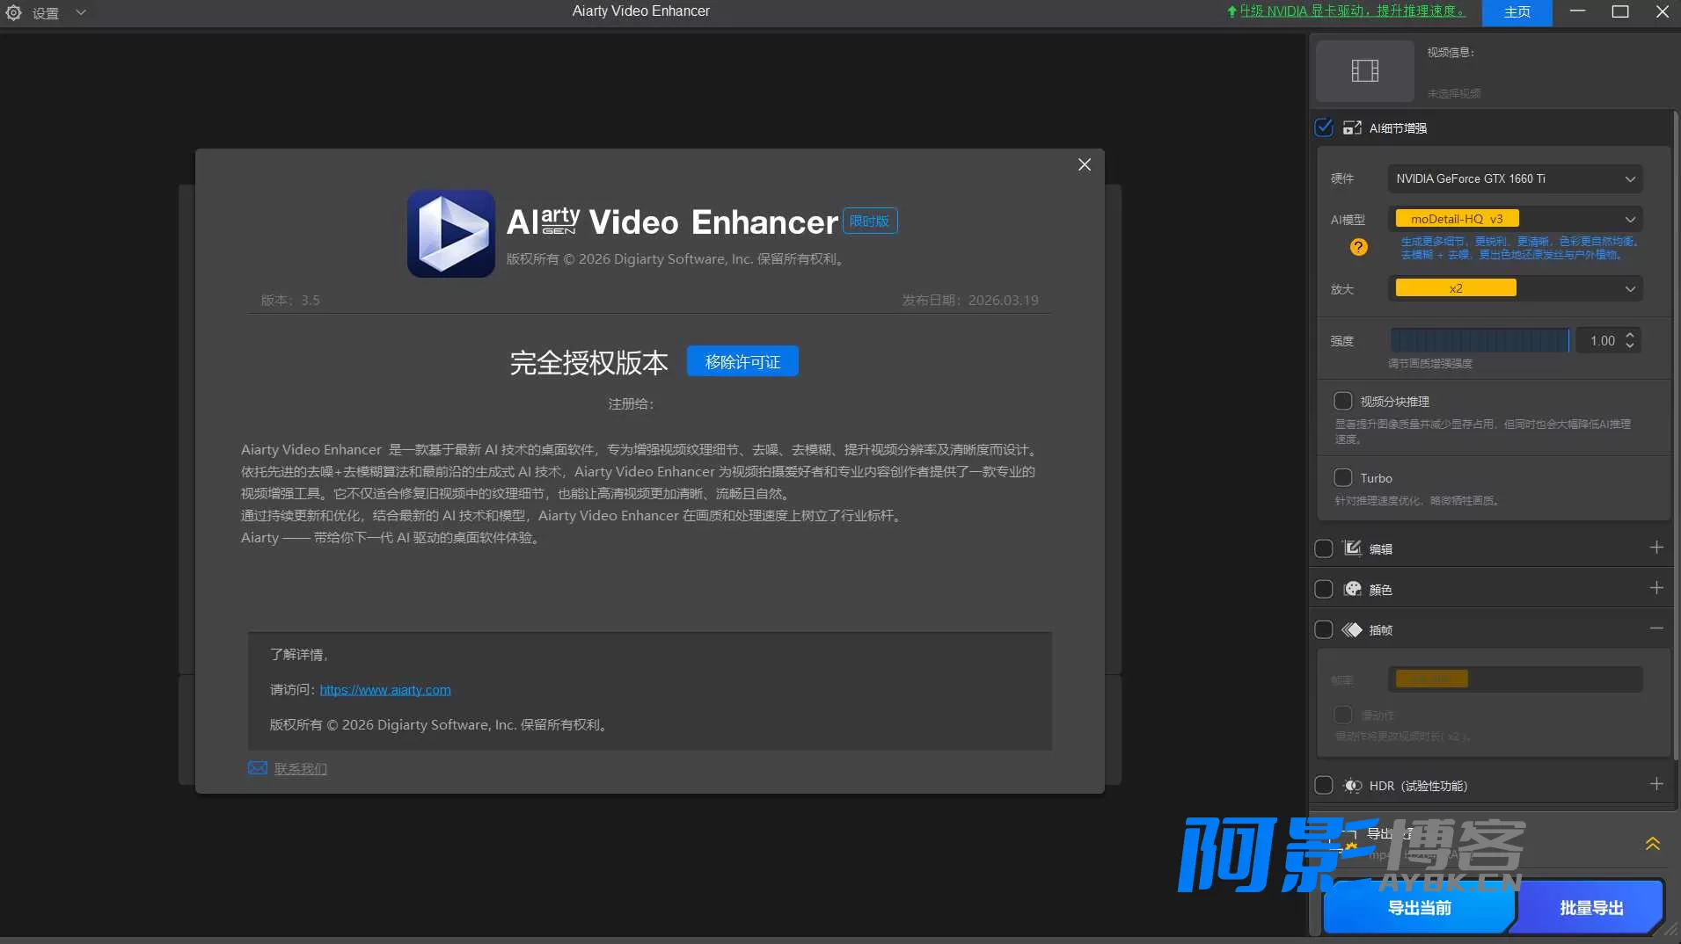
Task: Open the www.aiarty.com link
Action: [x=385, y=690]
